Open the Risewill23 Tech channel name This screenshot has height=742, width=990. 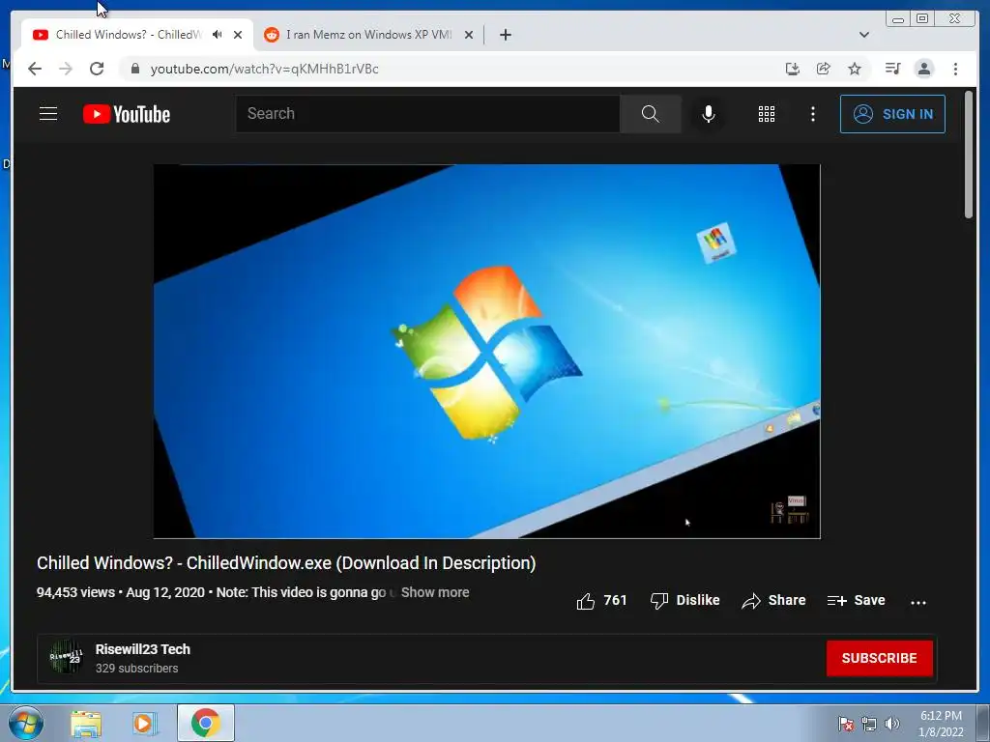pos(143,649)
